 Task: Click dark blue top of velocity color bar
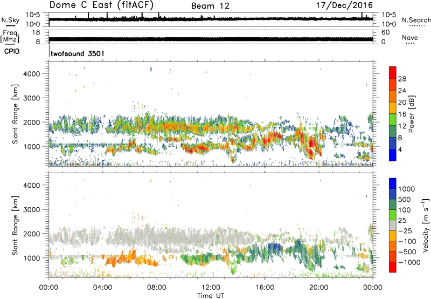tap(393, 184)
